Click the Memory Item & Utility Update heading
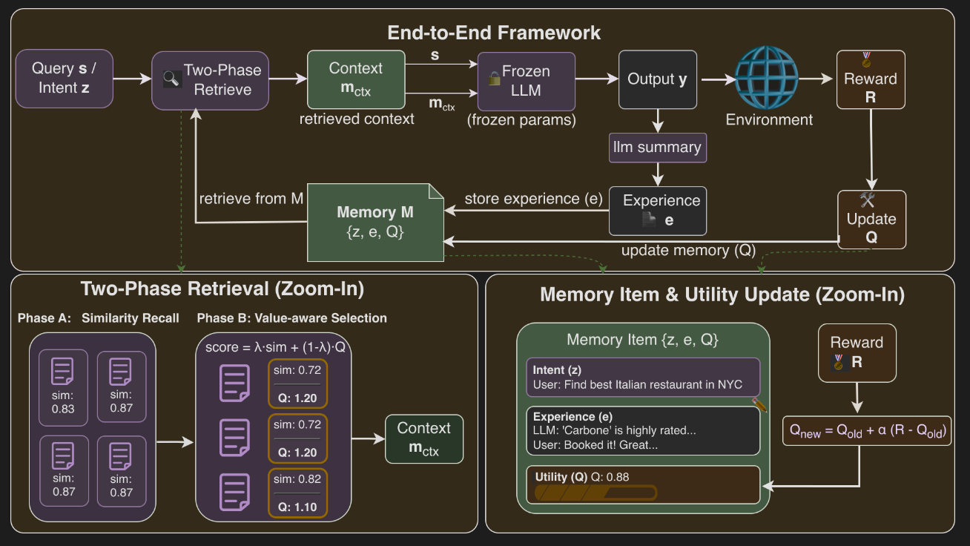 click(x=722, y=295)
